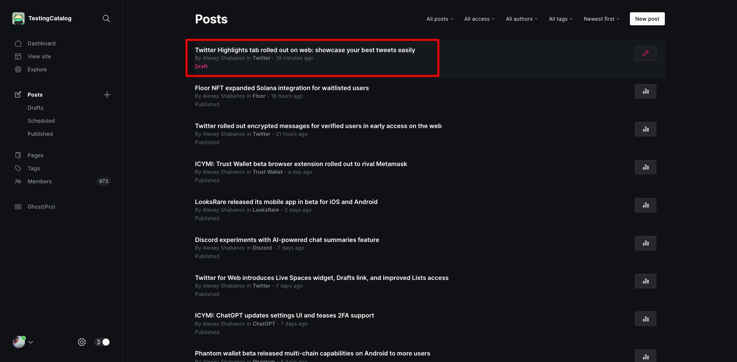Click the Pages icon in sidebar
Screen dimensions: 737x362
coord(18,155)
